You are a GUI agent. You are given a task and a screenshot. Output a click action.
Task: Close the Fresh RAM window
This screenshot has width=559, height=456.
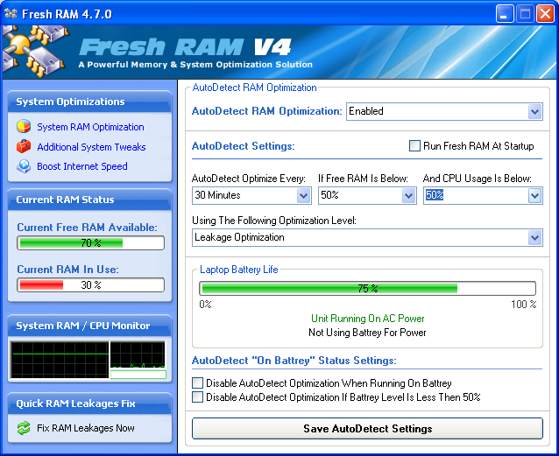pyautogui.click(x=545, y=14)
